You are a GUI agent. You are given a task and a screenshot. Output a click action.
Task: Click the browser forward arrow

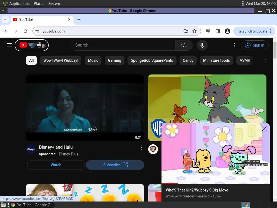(x=15, y=31)
